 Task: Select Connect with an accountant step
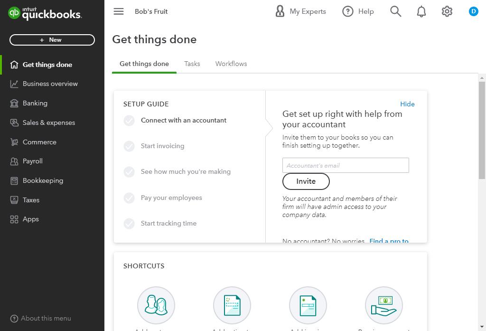[x=184, y=120]
